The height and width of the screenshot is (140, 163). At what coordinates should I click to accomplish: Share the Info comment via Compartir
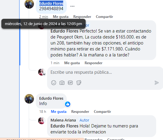coord(103,112)
